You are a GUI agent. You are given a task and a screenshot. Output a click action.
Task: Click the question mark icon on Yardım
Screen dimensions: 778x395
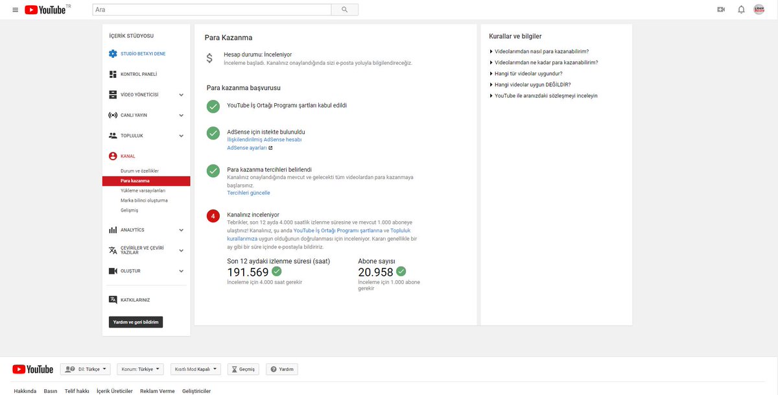click(274, 369)
